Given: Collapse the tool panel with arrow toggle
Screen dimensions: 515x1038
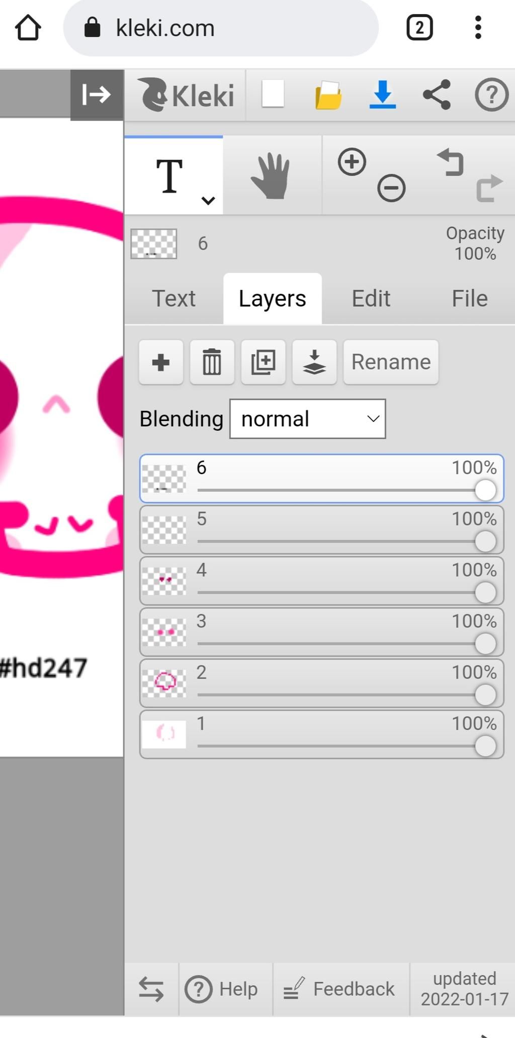Looking at the screenshot, I should [97, 95].
